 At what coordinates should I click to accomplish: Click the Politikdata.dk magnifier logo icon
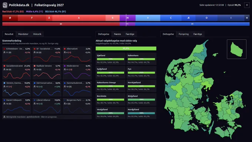pos(5,5)
